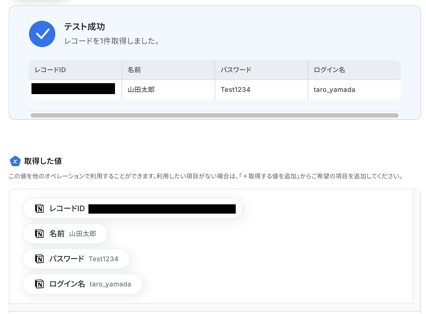Click the blue checkmark success icon
426x314 pixels.
[x=42, y=34]
